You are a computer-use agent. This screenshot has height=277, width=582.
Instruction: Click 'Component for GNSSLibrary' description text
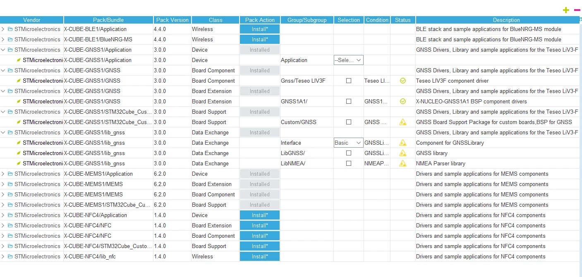(x=450, y=143)
